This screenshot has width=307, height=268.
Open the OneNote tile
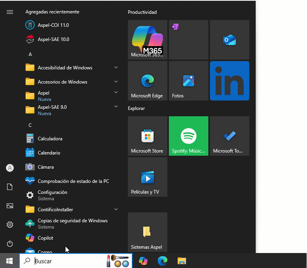pos(188,40)
